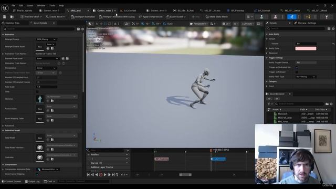Play the animation in reverse

click(97, 175)
